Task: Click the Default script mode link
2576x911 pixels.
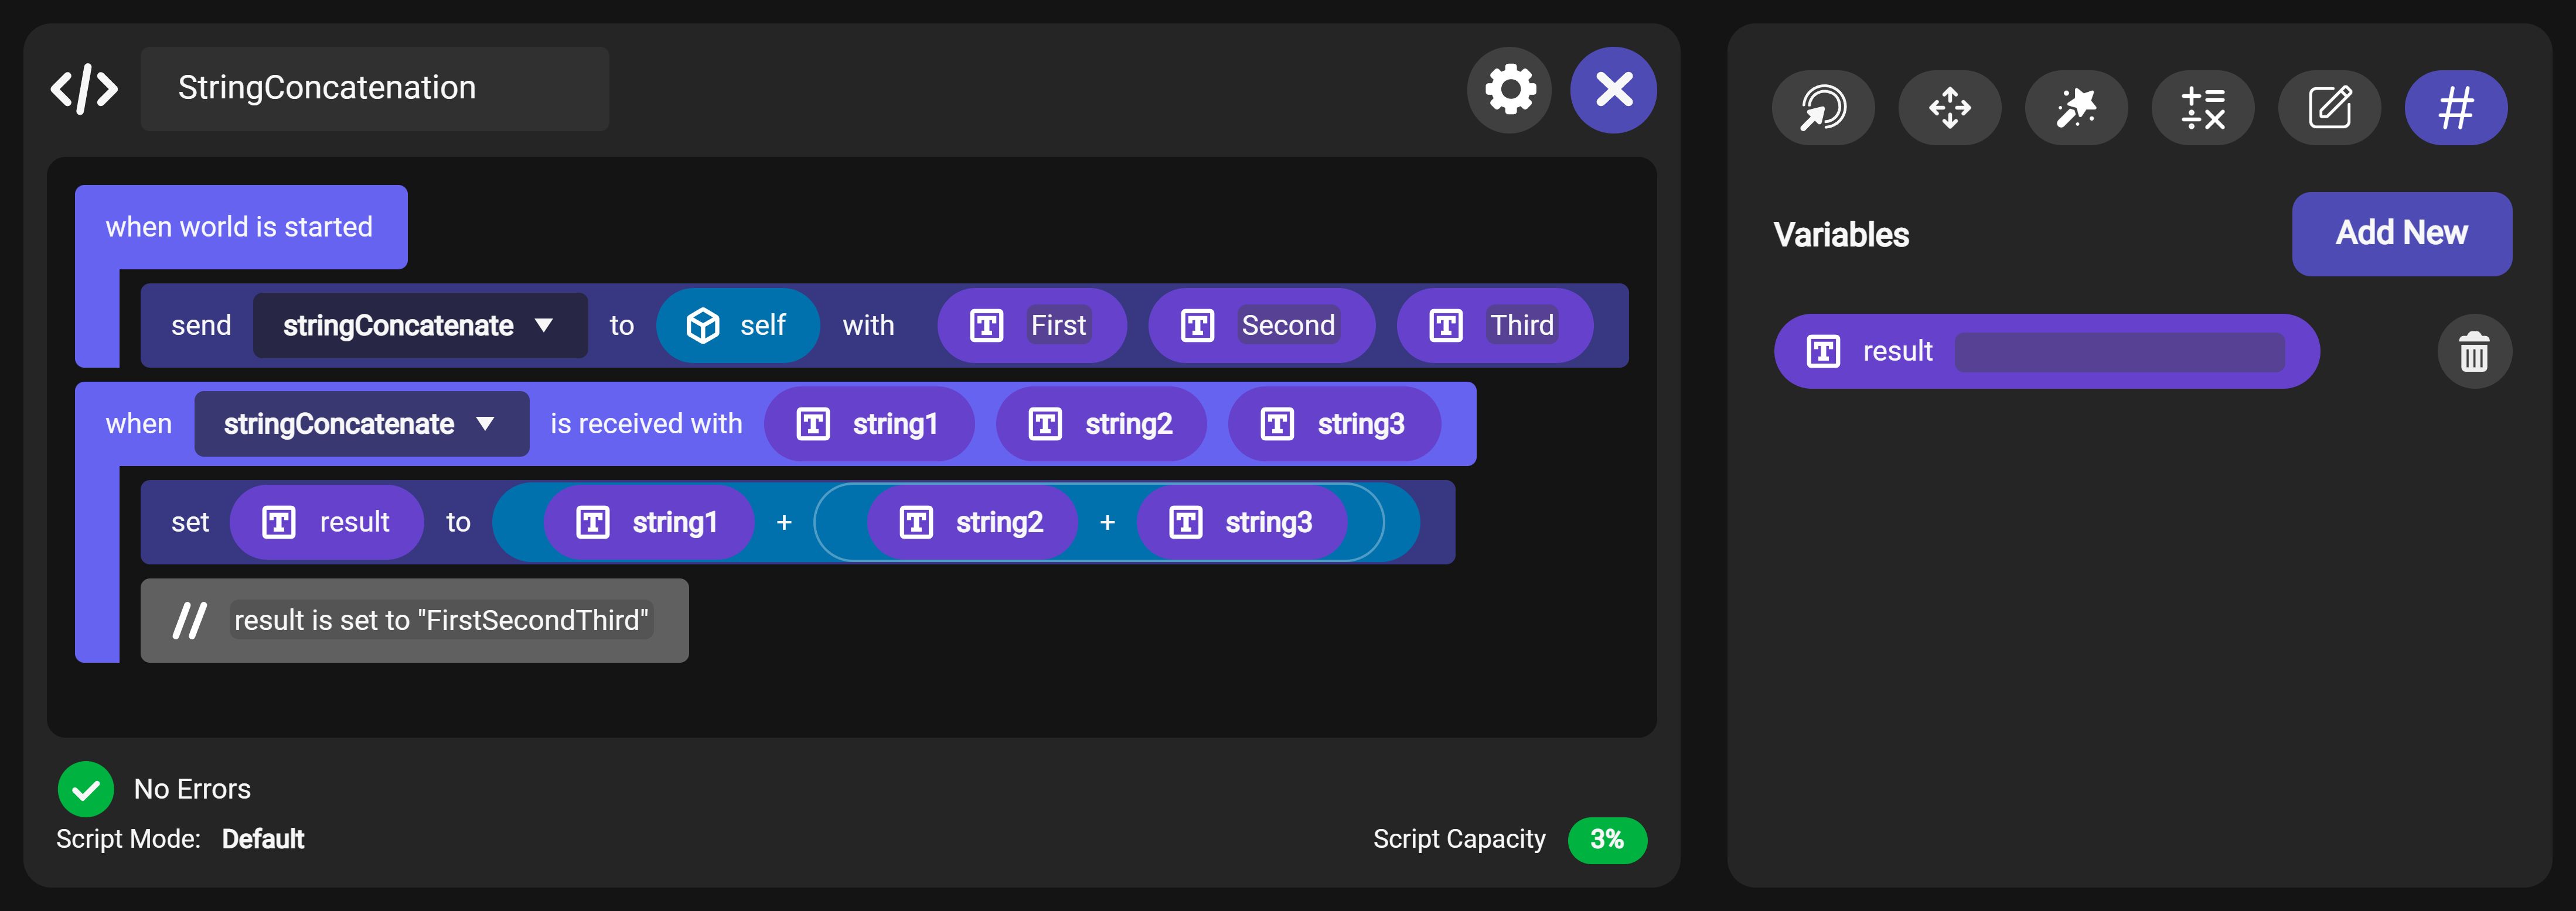Action: tap(263, 839)
